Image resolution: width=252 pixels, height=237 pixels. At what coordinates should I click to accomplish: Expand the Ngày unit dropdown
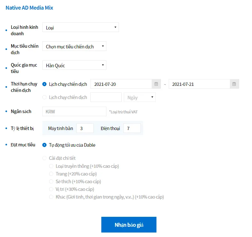tap(140, 97)
